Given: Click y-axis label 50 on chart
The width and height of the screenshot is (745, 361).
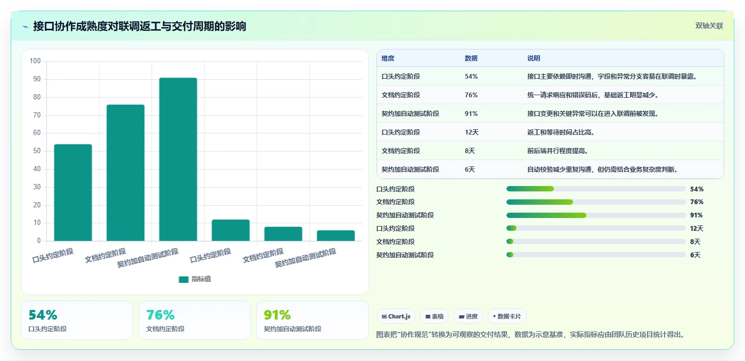Looking at the screenshot, I should tap(37, 151).
